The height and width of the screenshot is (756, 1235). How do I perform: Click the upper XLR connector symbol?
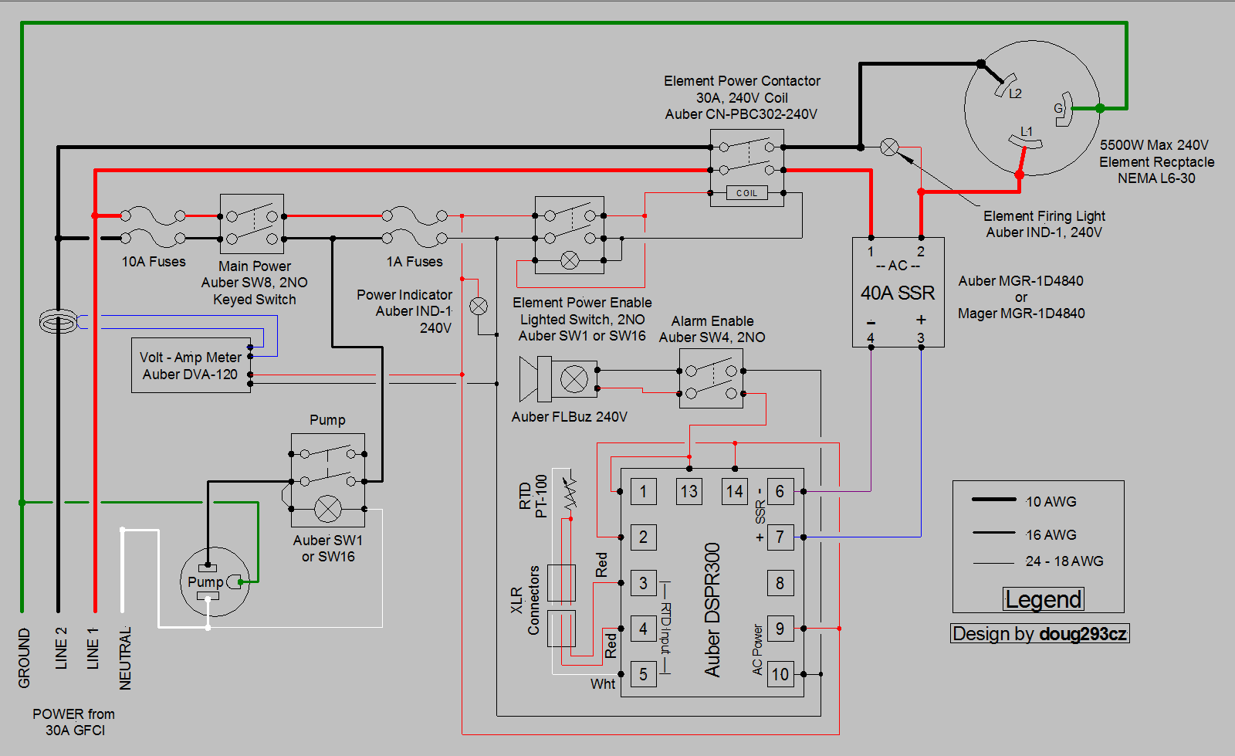pos(561,583)
